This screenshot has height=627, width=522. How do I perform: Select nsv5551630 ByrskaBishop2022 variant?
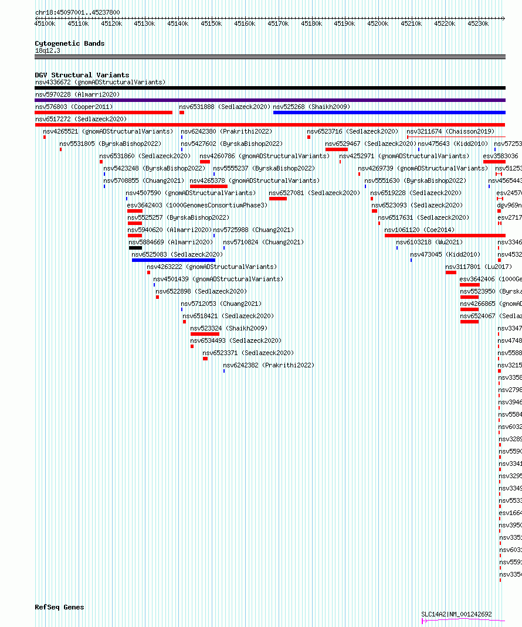(x=415, y=180)
